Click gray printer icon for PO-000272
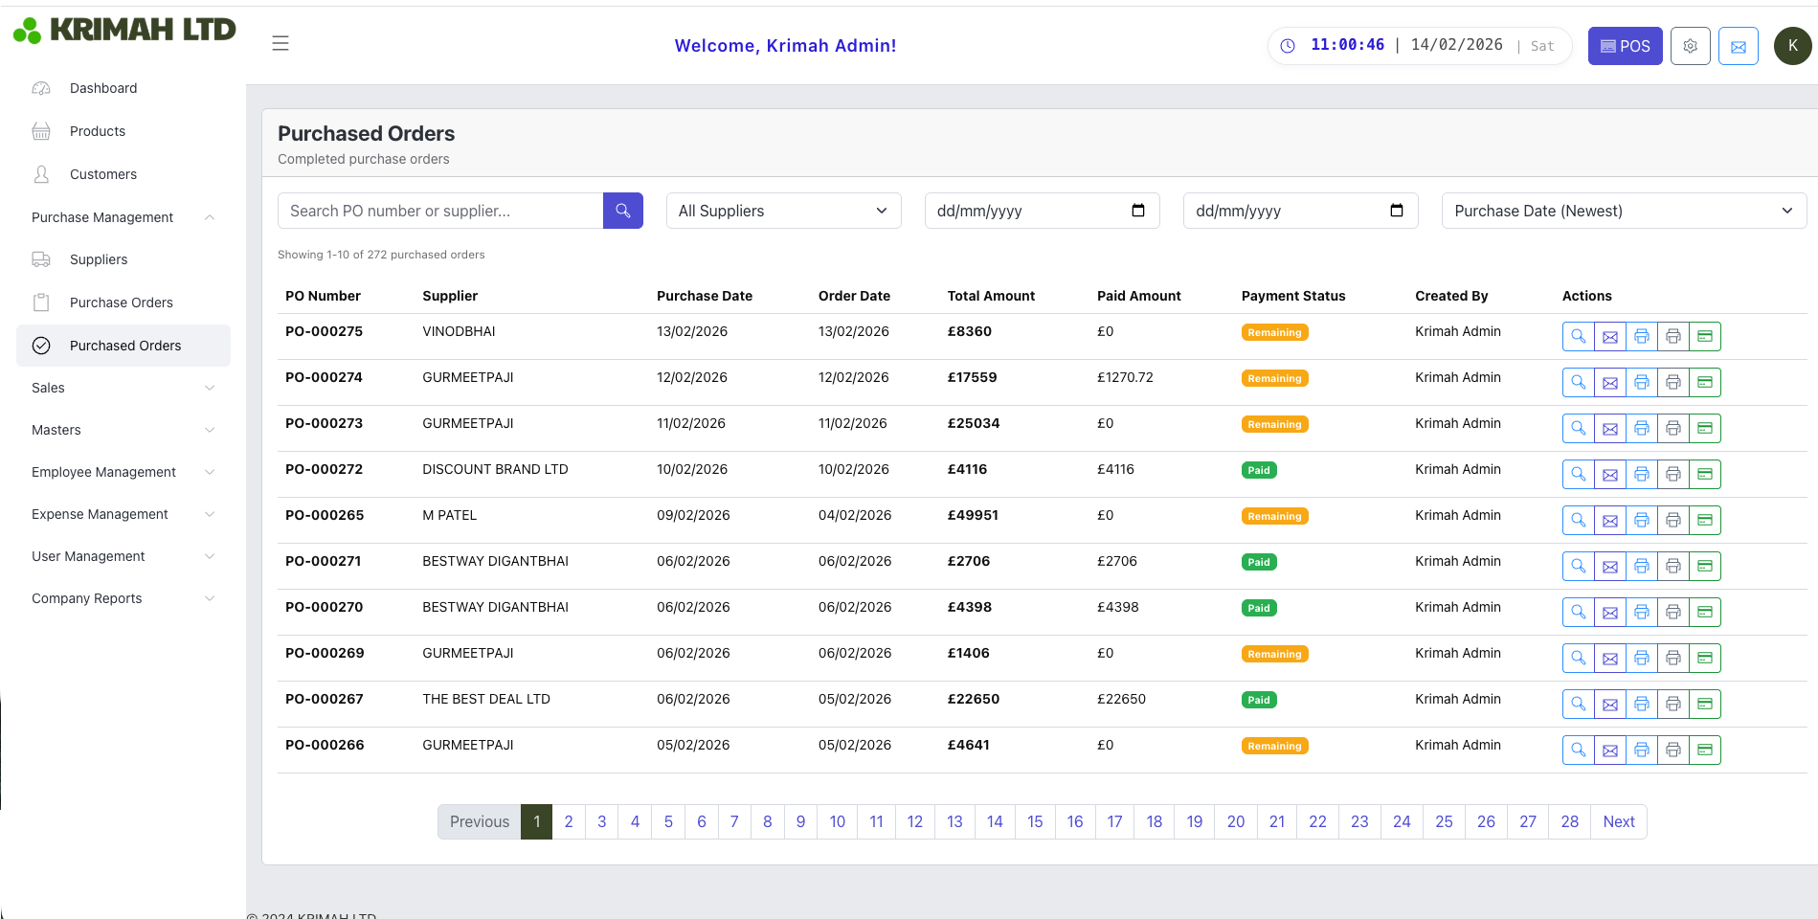This screenshot has height=919, width=1818. tap(1672, 474)
